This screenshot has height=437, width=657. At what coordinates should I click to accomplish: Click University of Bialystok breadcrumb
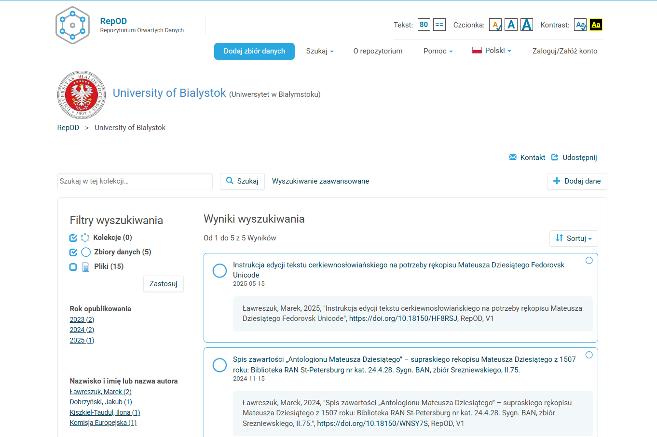coord(130,128)
